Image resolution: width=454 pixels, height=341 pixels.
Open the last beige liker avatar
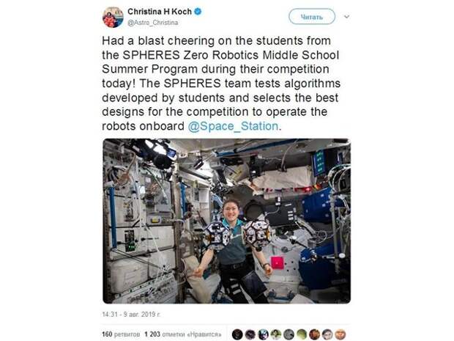coord(340,334)
